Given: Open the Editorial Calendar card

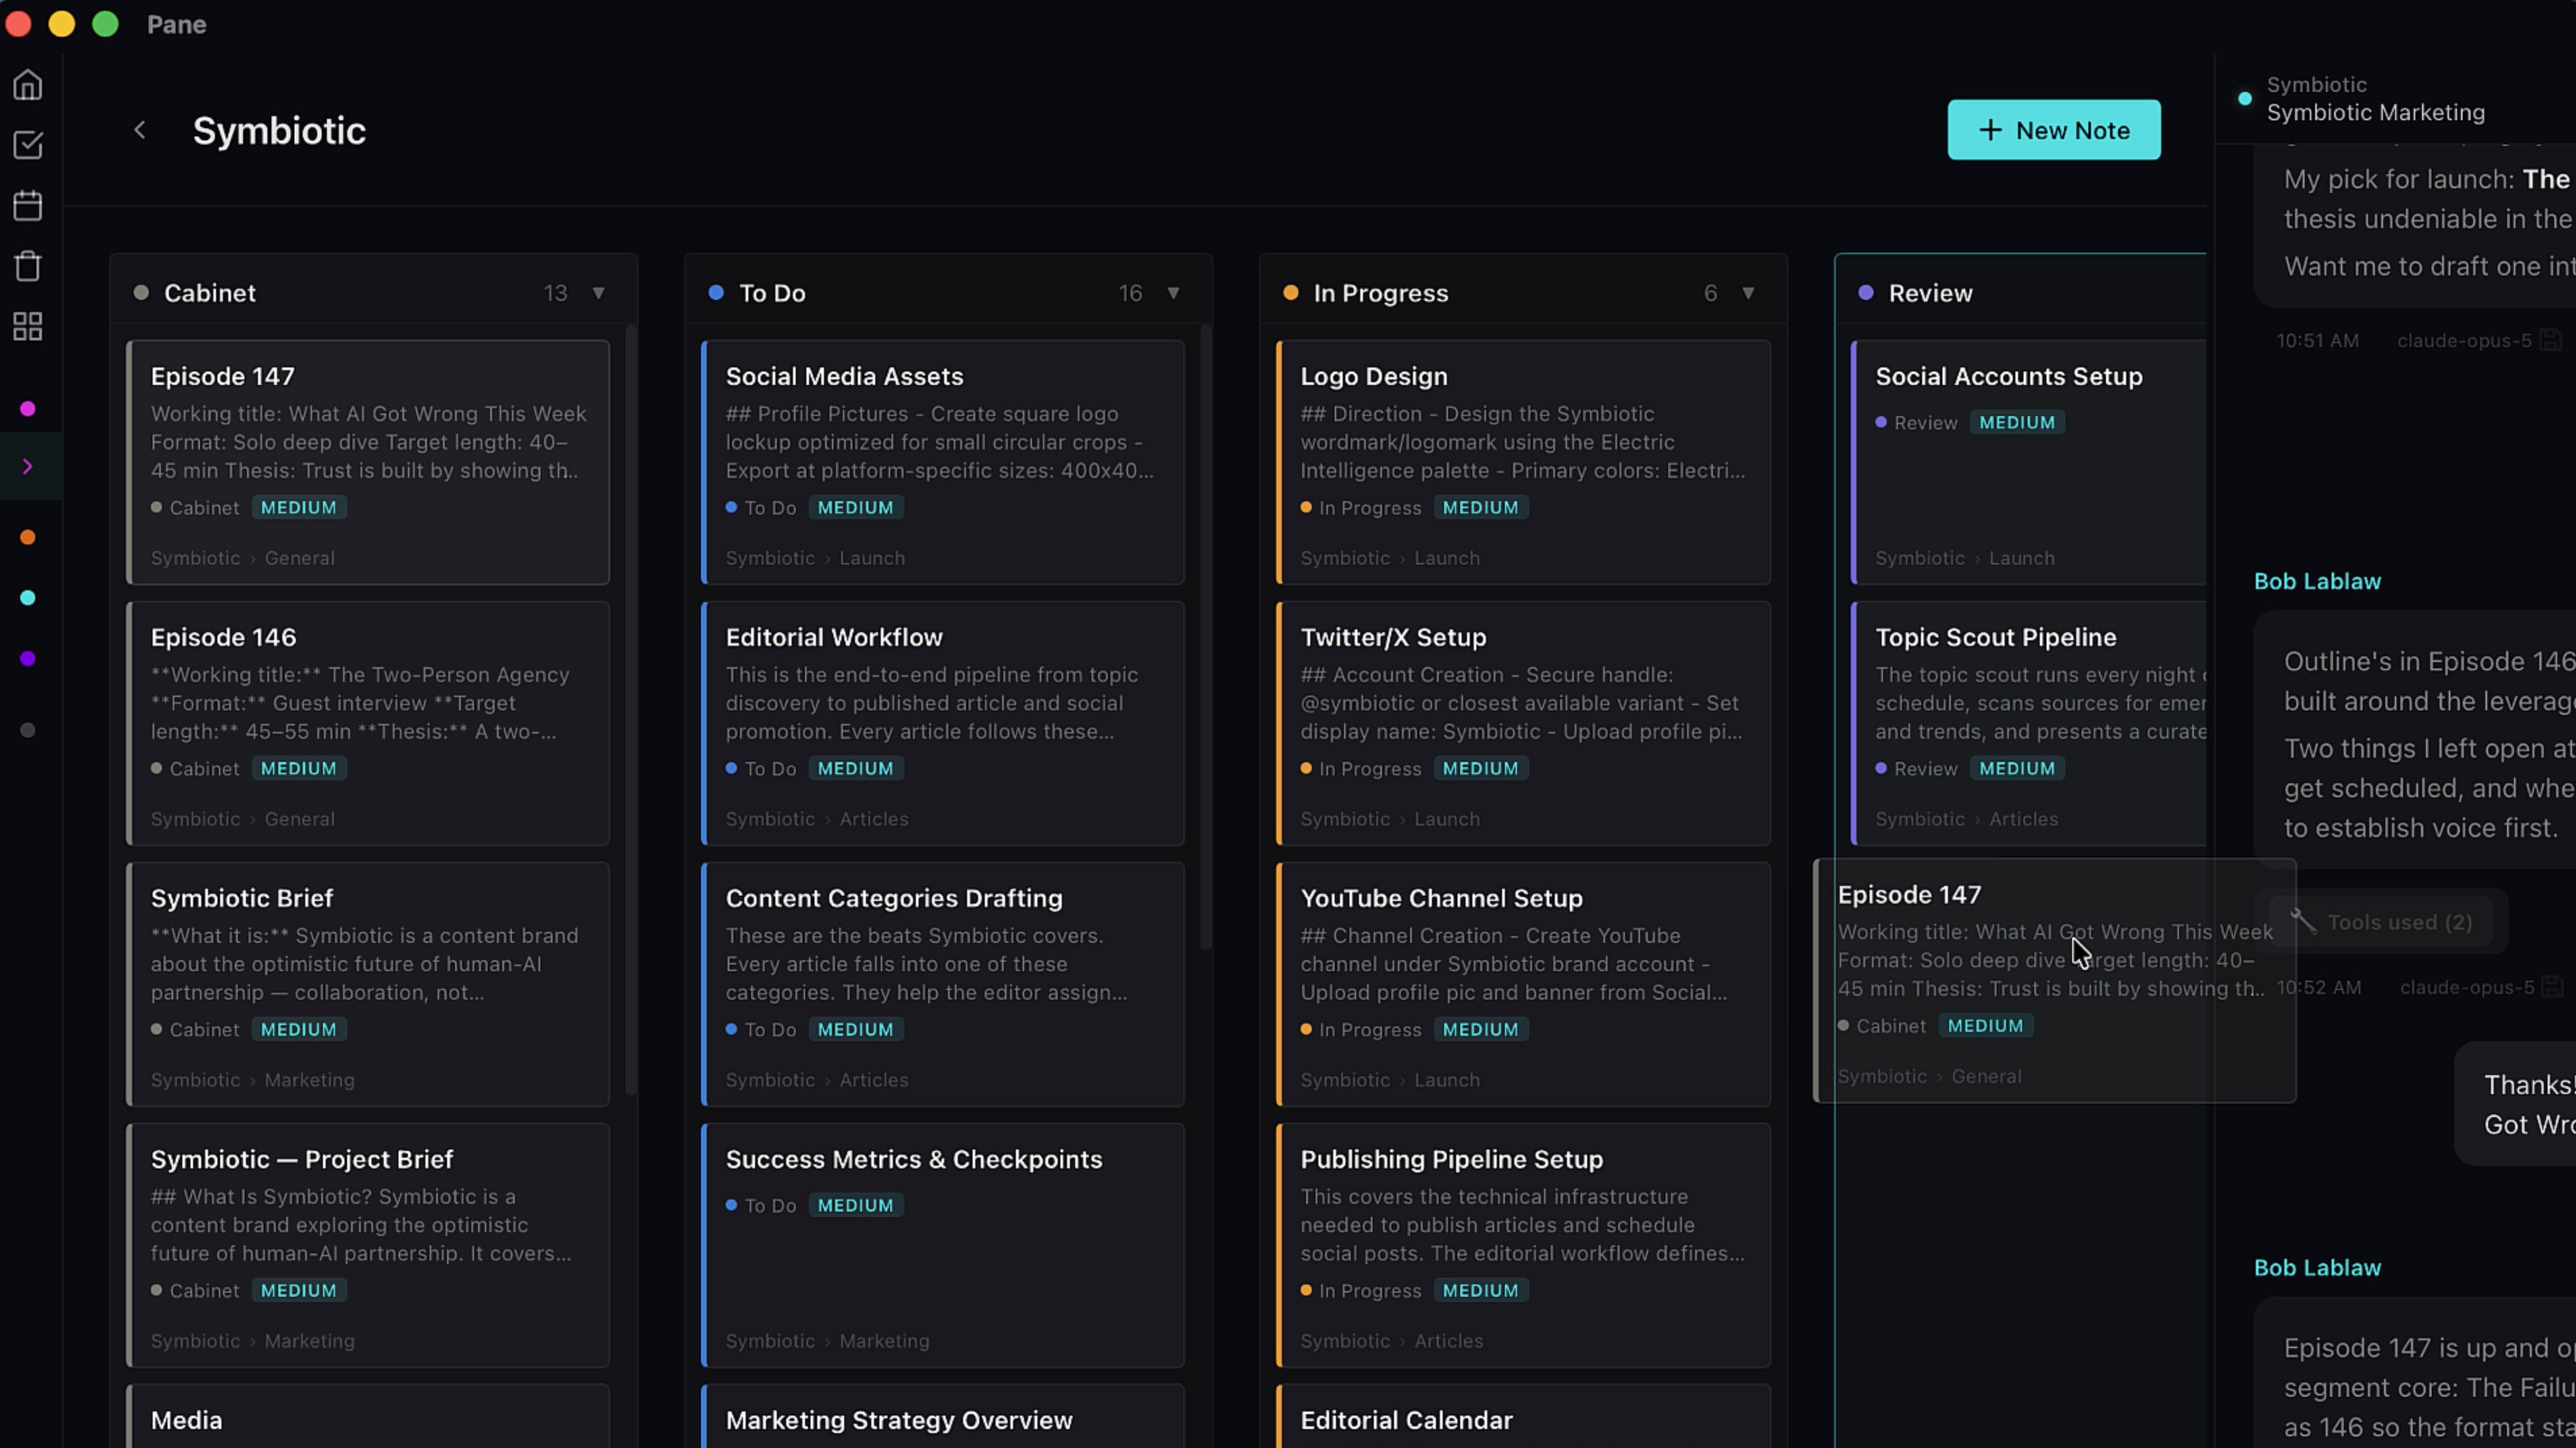Looking at the screenshot, I should click(x=1523, y=1417).
